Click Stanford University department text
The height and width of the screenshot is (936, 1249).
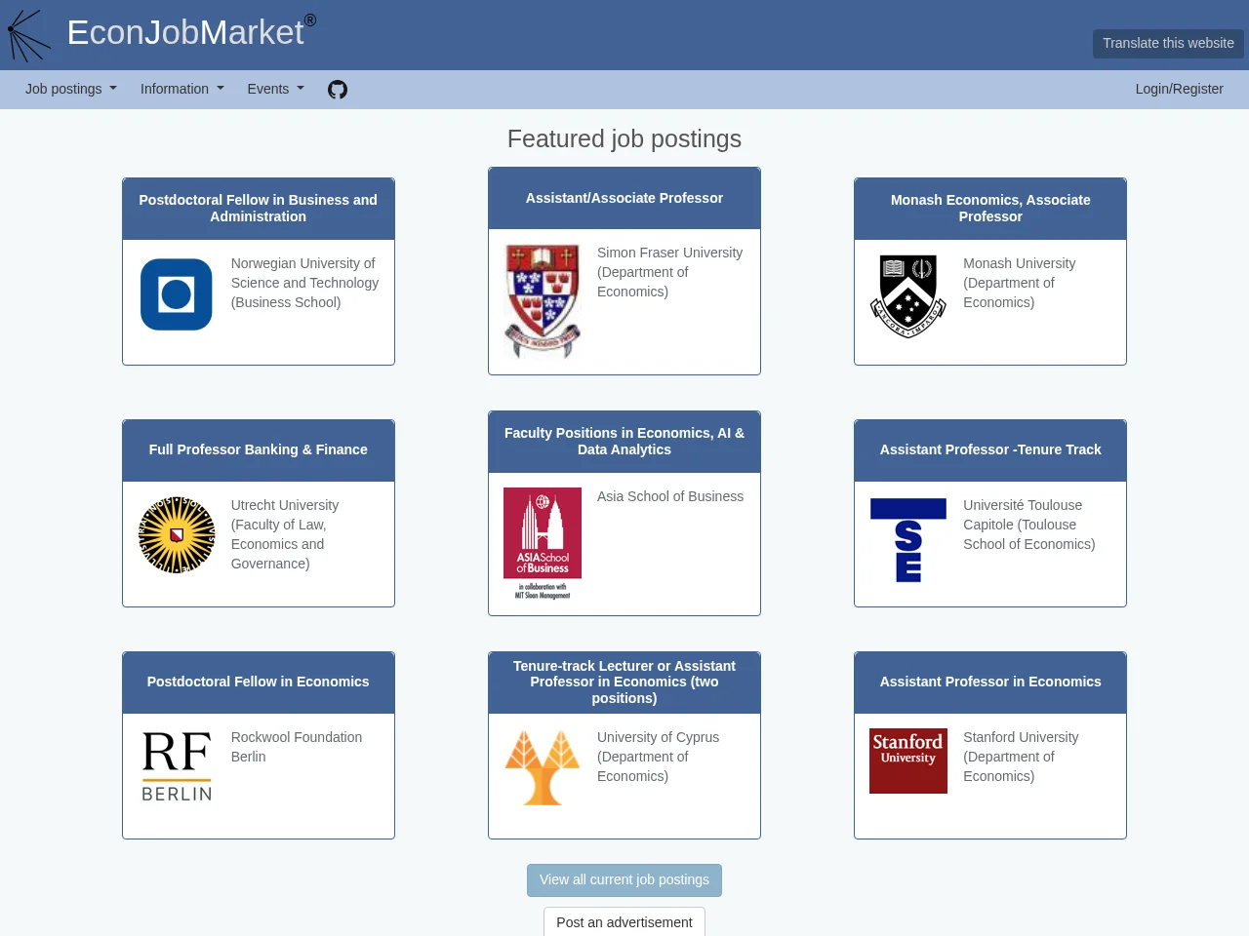point(1022,757)
